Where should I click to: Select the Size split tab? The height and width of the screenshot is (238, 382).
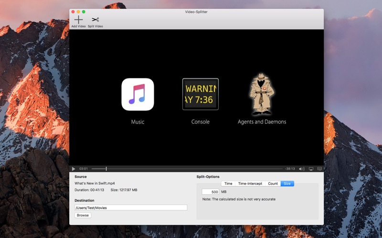click(x=287, y=184)
